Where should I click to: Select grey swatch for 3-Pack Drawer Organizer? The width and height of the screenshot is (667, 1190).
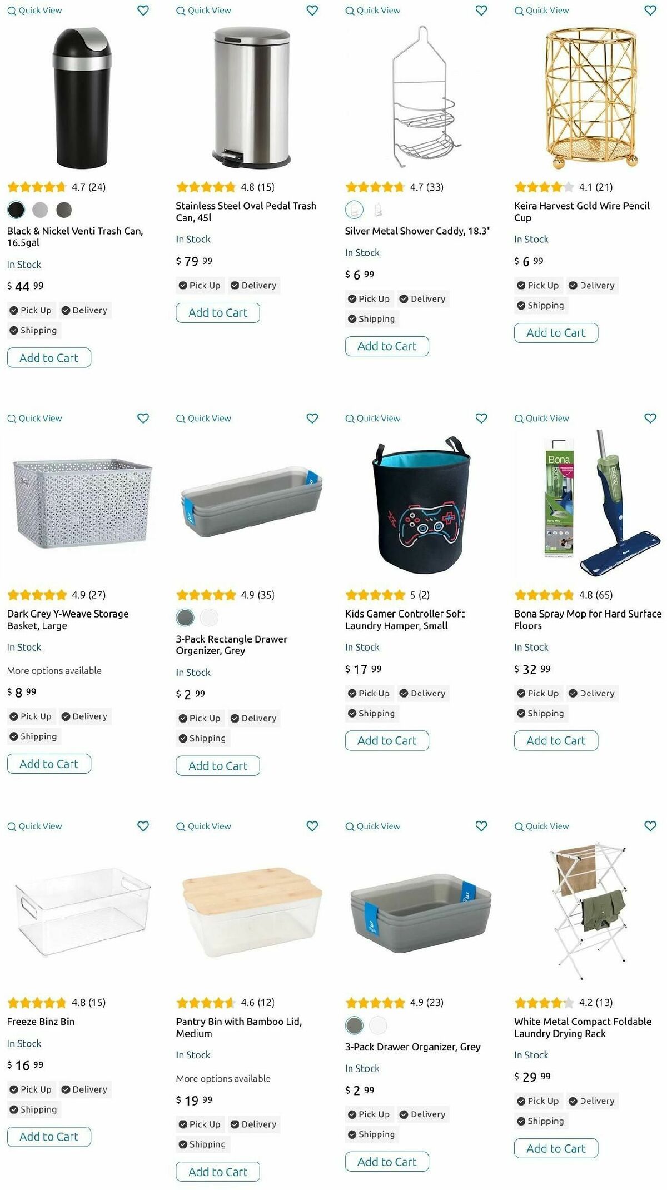(x=354, y=1025)
